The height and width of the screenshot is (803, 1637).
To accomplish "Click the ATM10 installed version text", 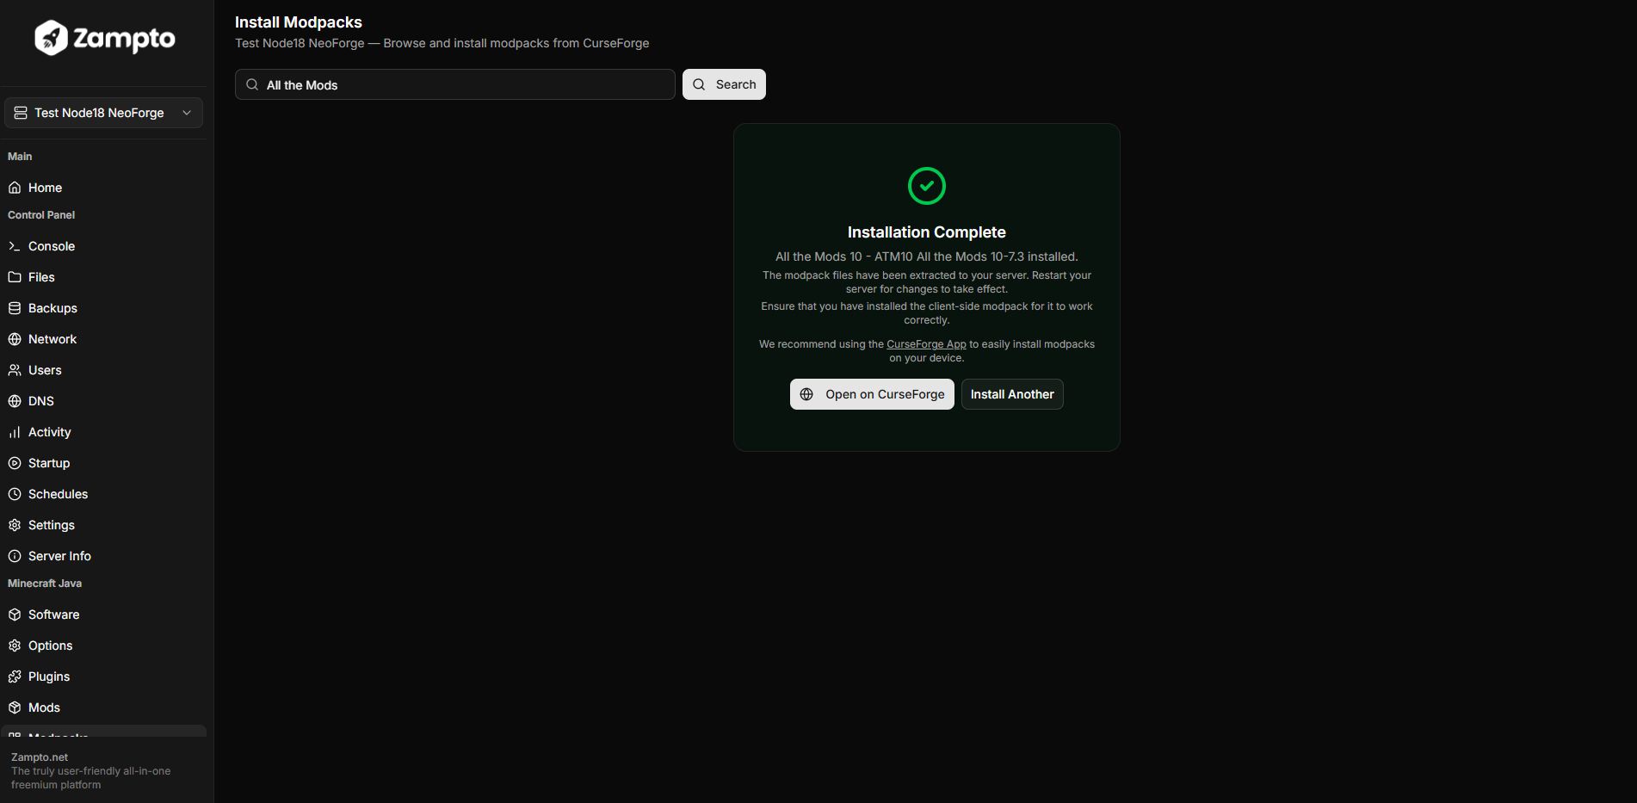I will (927, 256).
